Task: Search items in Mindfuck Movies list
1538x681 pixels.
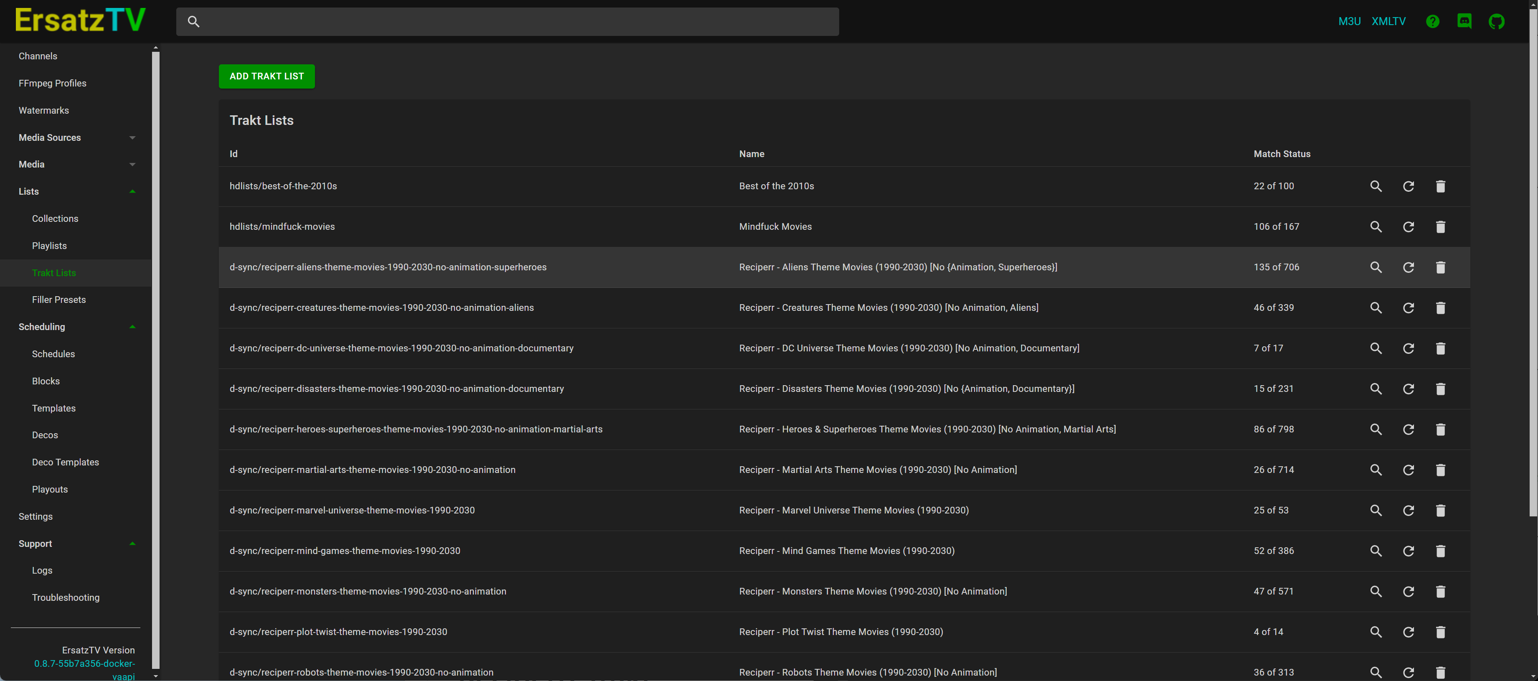Action: point(1376,227)
